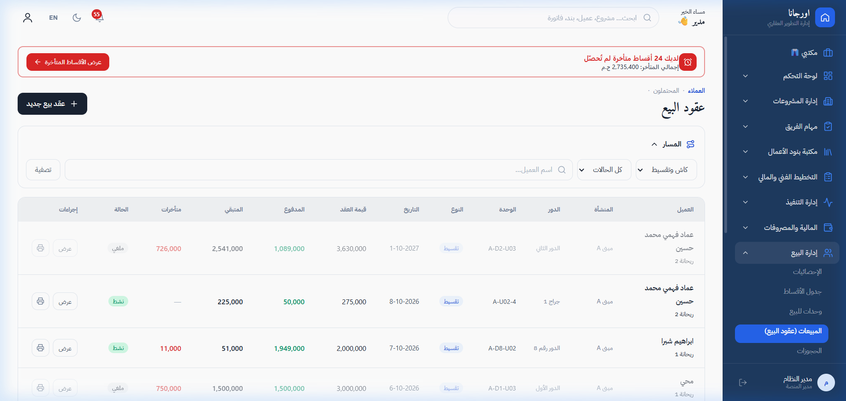Open الإحصائيات submenu item
The width and height of the screenshot is (846, 401).
click(x=807, y=272)
